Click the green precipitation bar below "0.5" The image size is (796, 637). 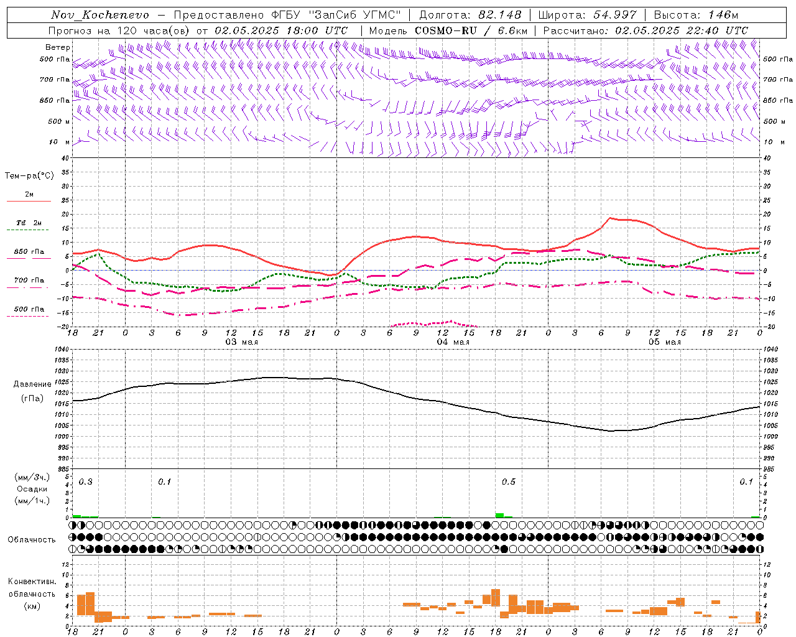click(x=499, y=515)
